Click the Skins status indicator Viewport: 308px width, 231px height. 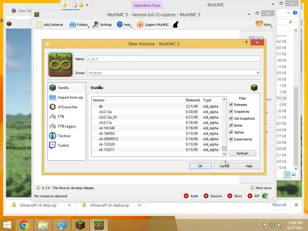click(235, 196)
